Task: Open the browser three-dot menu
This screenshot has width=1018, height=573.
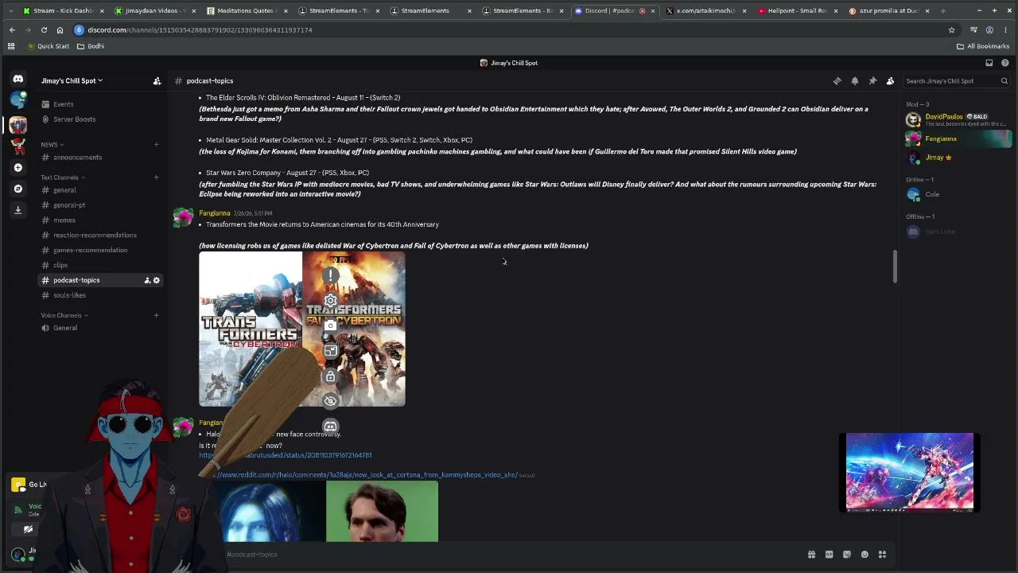Action: tap(1005, 30)
